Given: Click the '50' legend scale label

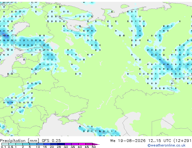Looking at the screenshot, I should click(94, 147).
